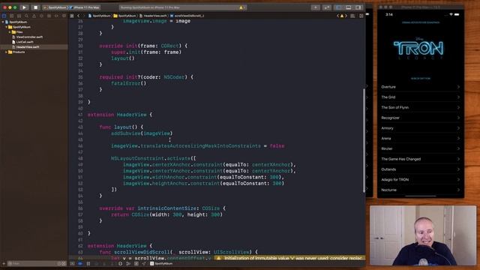Image resolution: width=480 pixels, height=270 pixels.
Task: Open the Library with the plus button
Action: coord(315,7)
